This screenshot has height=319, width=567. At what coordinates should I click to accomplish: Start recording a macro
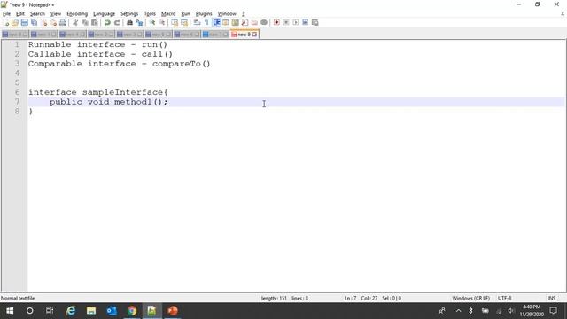[x=276, y=22]
